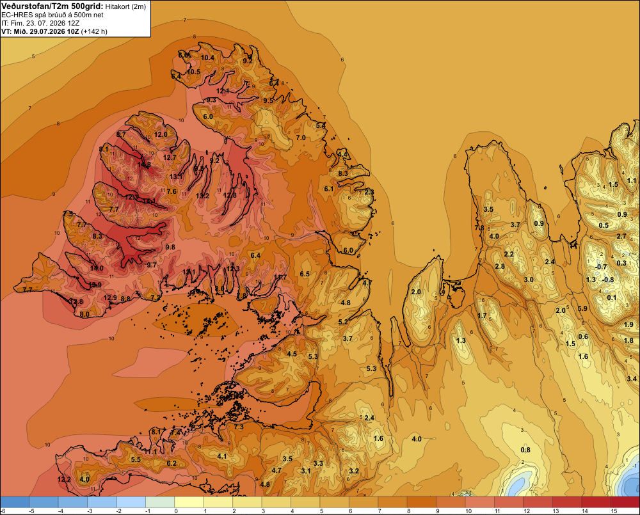Click the initial time 'IT: Fim. 23. 07. 2026 12Z'

(40, 23)
